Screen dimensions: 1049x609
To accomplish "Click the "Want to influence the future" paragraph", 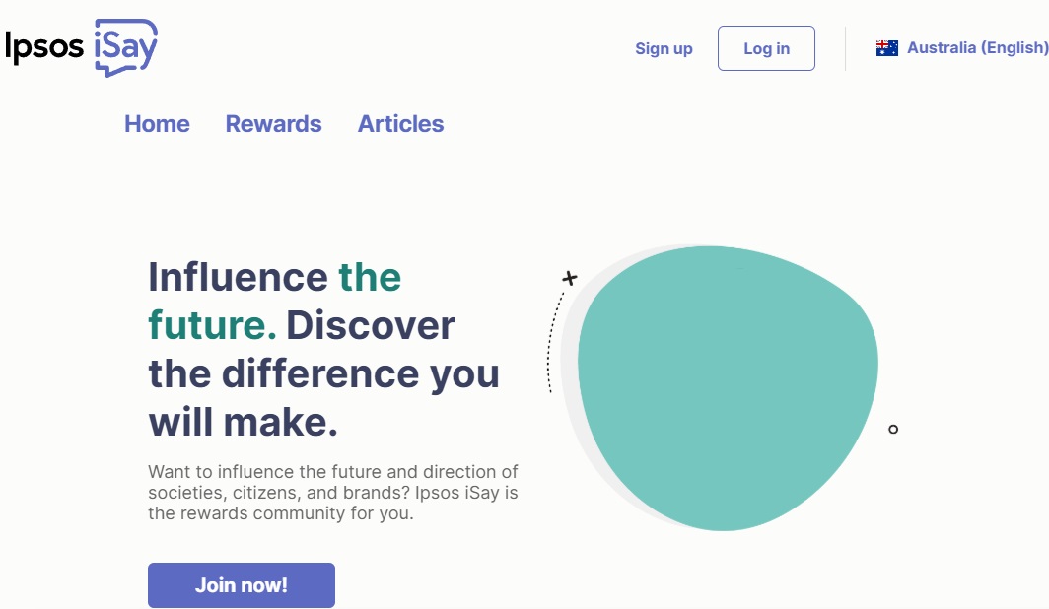I will [x=333, y=493].
